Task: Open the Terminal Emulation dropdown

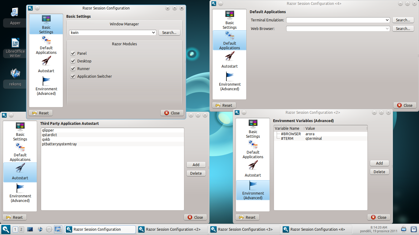Action: tap(338, 20)
